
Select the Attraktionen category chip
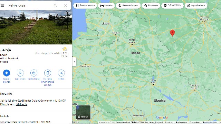pos(128,6)
